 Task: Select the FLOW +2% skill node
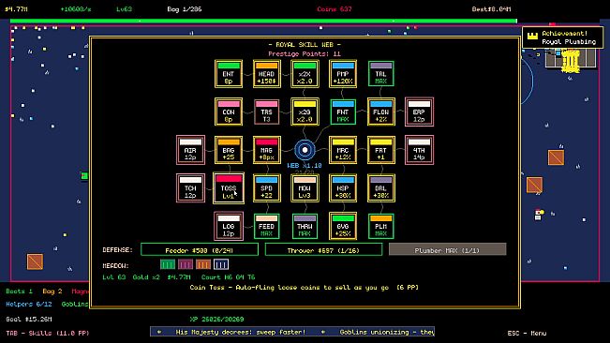pyautogui.click(x=380, y=112)
